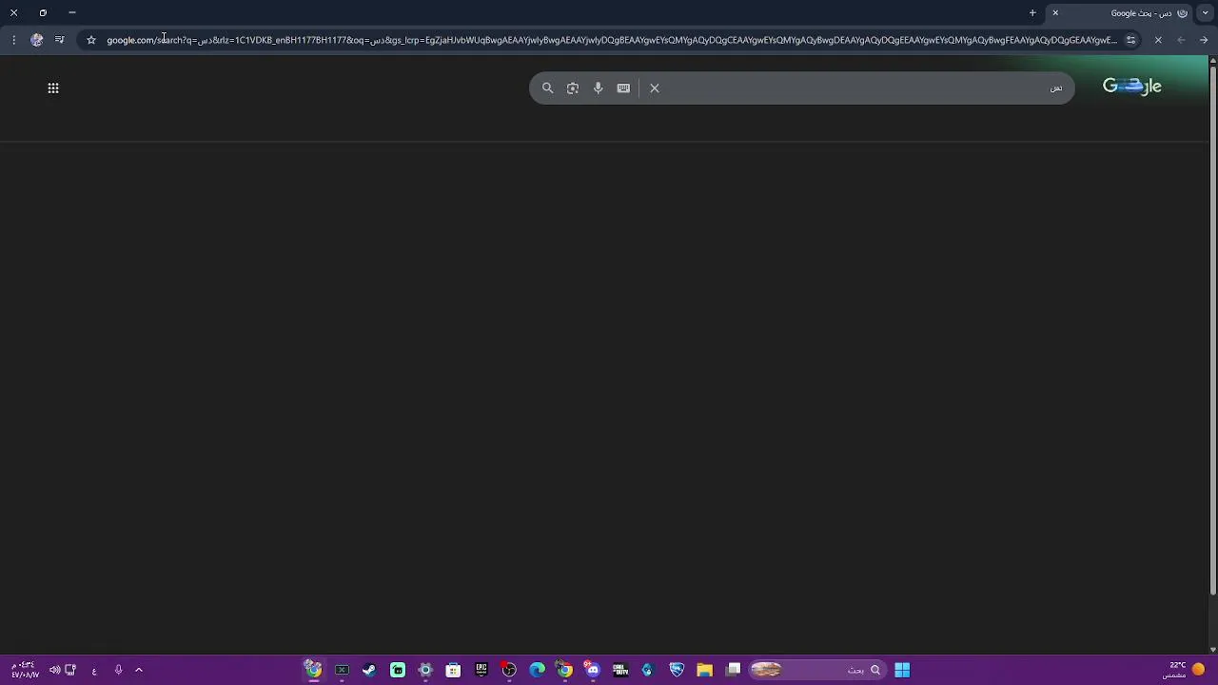Focus the Google search query field
This screenshot has height=685, width=1218.
[866, 88]
